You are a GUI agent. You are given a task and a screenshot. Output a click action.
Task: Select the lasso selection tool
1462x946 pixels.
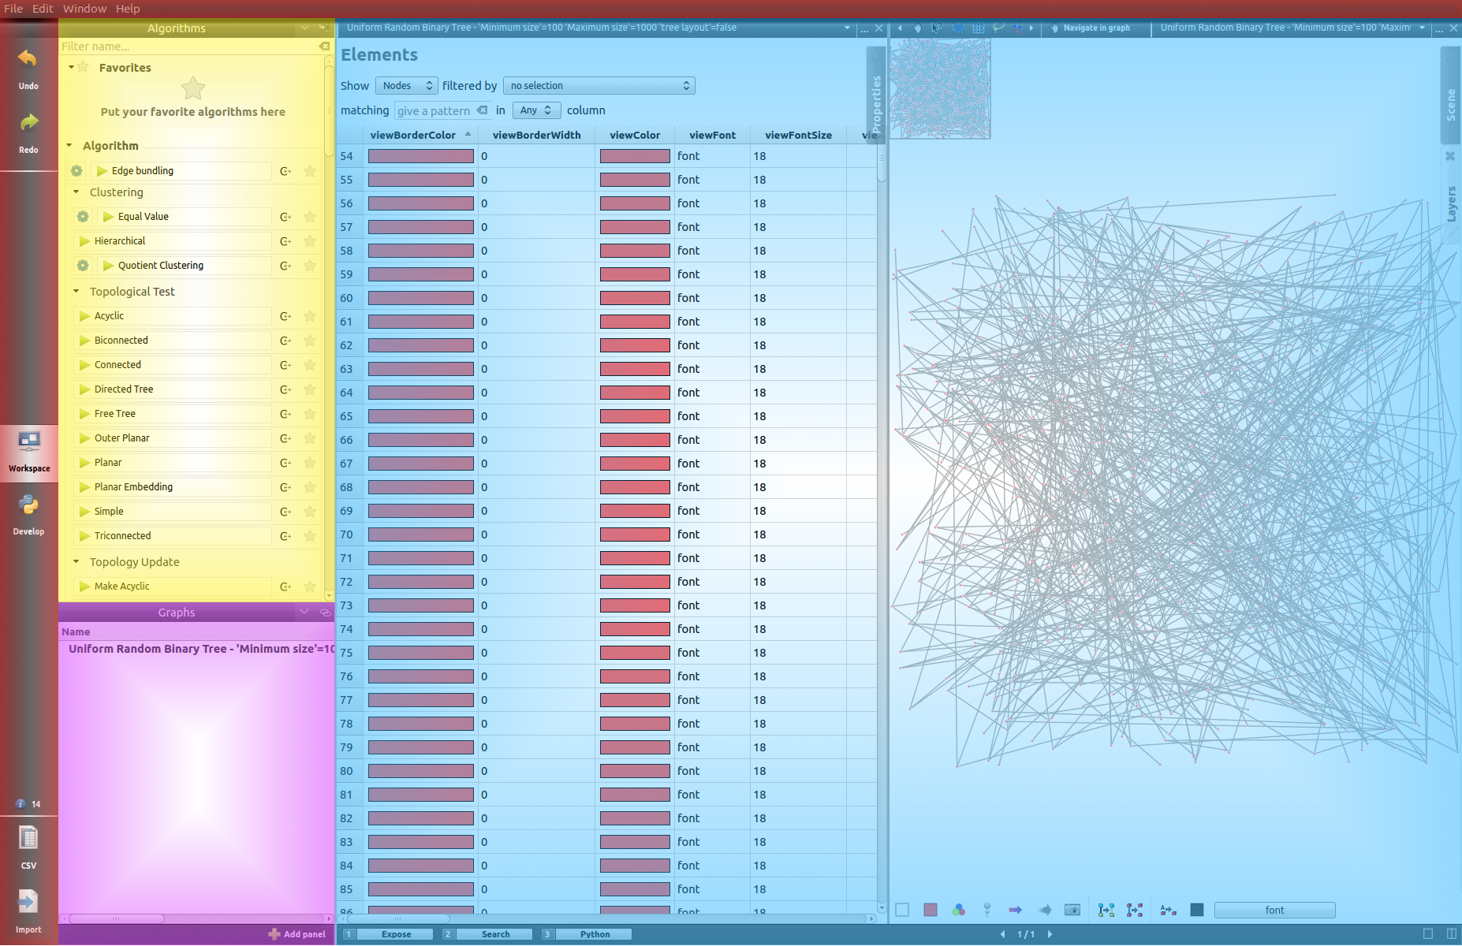pos(998,28)
